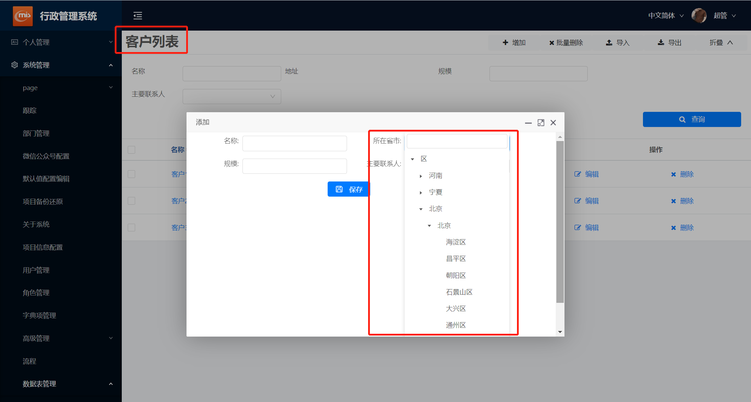Check the first customer row checkbox

131,174
